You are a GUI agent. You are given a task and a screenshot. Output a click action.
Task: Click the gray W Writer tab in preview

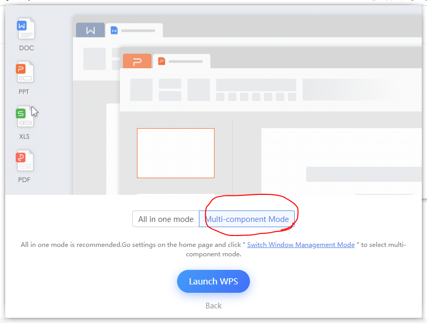click(x=91, y=30)
